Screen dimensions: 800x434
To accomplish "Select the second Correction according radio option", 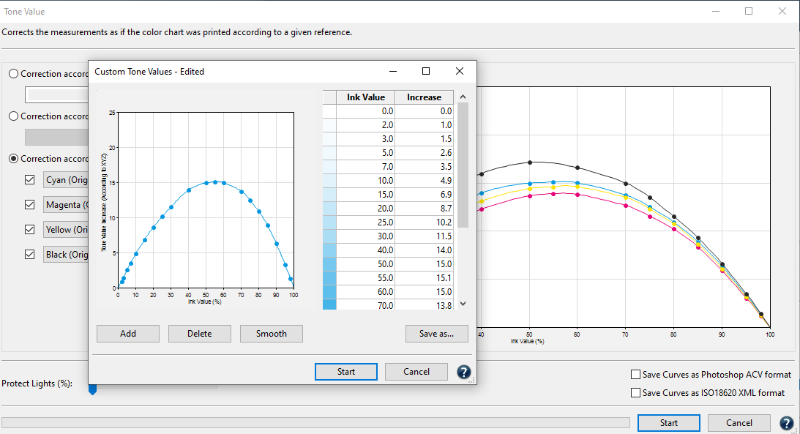I will click(14, 116).
